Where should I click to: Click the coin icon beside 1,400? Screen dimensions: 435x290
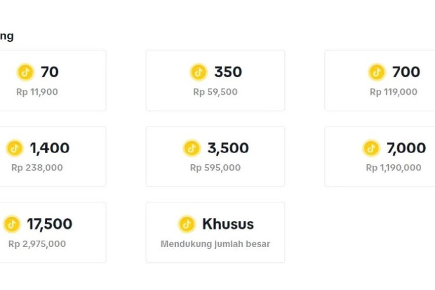(14, 148)
